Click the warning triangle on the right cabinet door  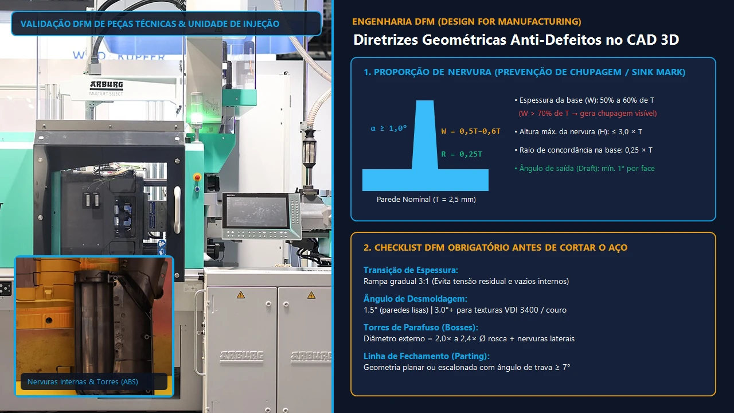tap(311, 295)
